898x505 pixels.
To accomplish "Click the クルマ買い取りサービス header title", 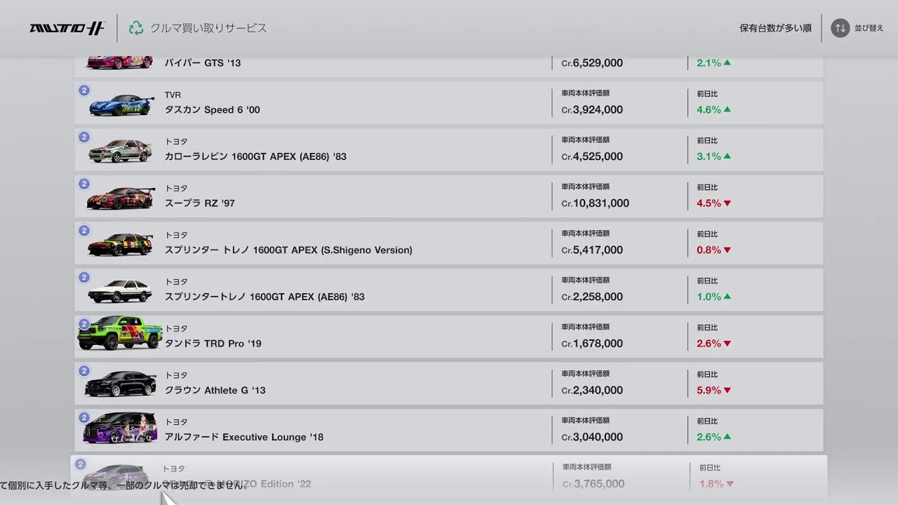I will 208,28.
